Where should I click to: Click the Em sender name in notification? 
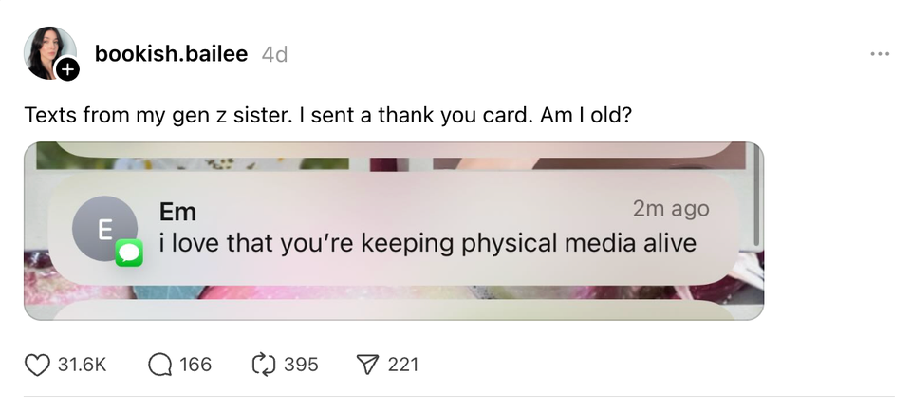[177, 212]
